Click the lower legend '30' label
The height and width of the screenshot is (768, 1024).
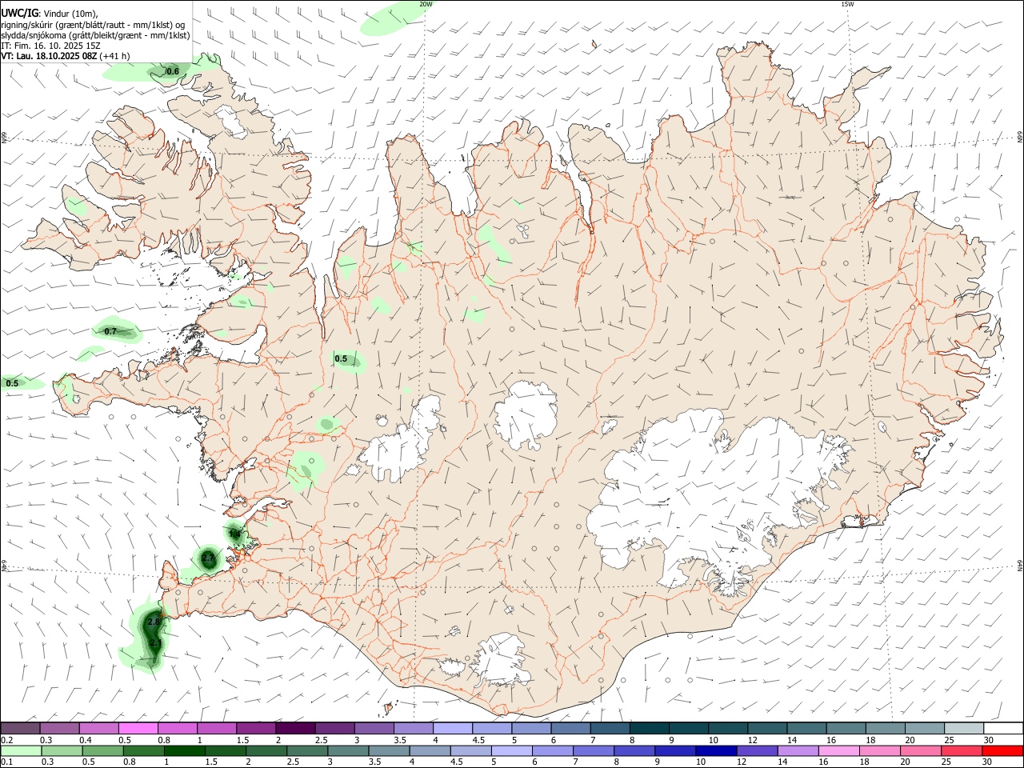pos(987,762)
